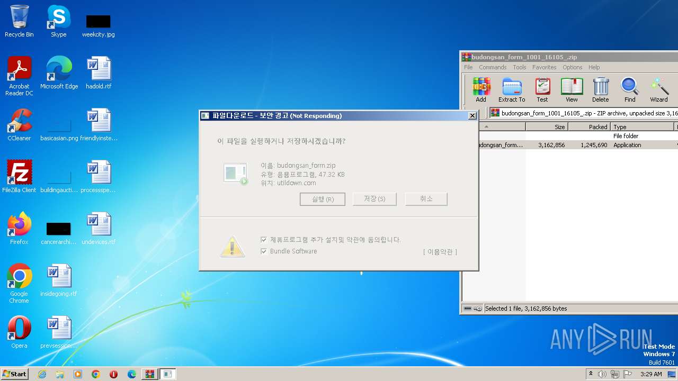
Task: Select the Opera desktop shortcut
Action: [x=19, y=332]
